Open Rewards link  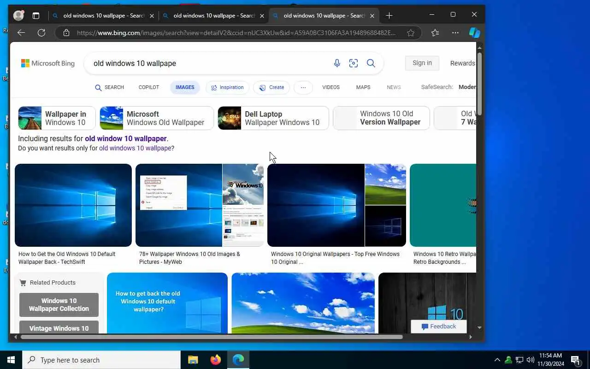click(x=462, y=63)
